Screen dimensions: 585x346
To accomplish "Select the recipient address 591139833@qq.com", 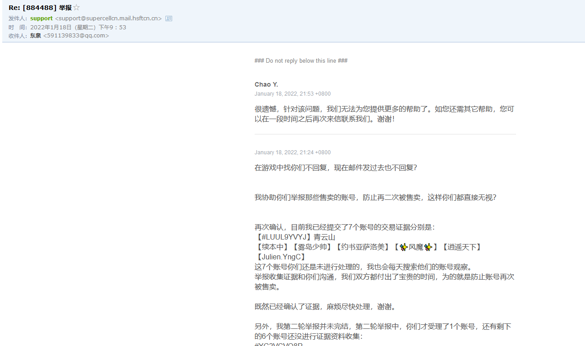I will coord(76,36).
